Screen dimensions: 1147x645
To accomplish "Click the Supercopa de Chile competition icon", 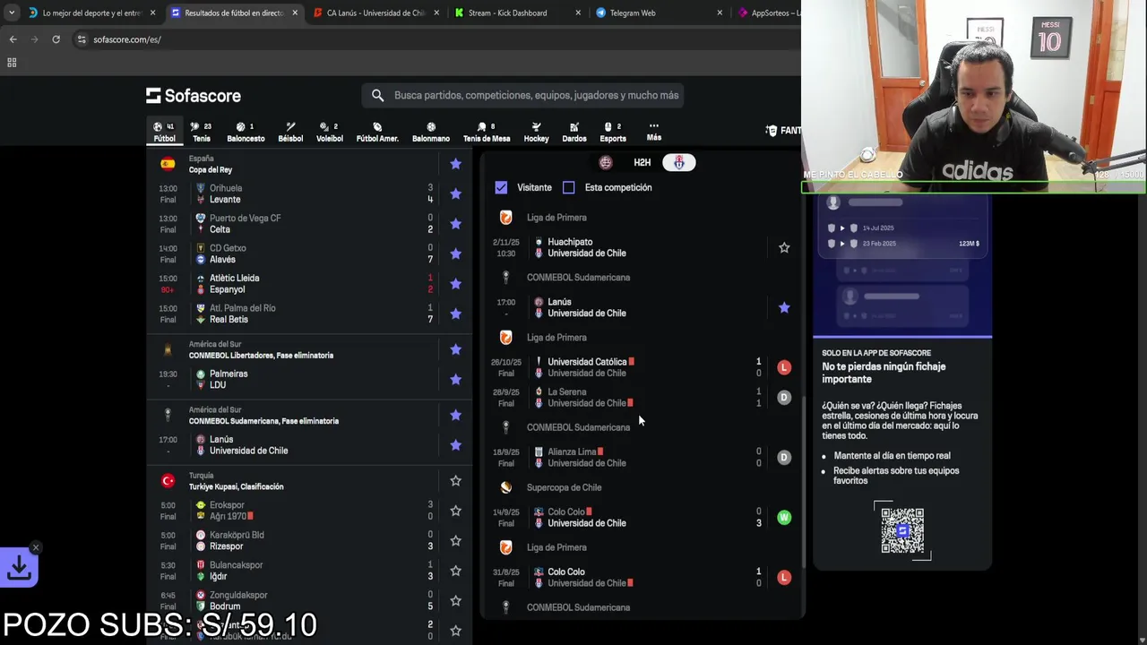I will pyautogui.click(x=506, y=487).
